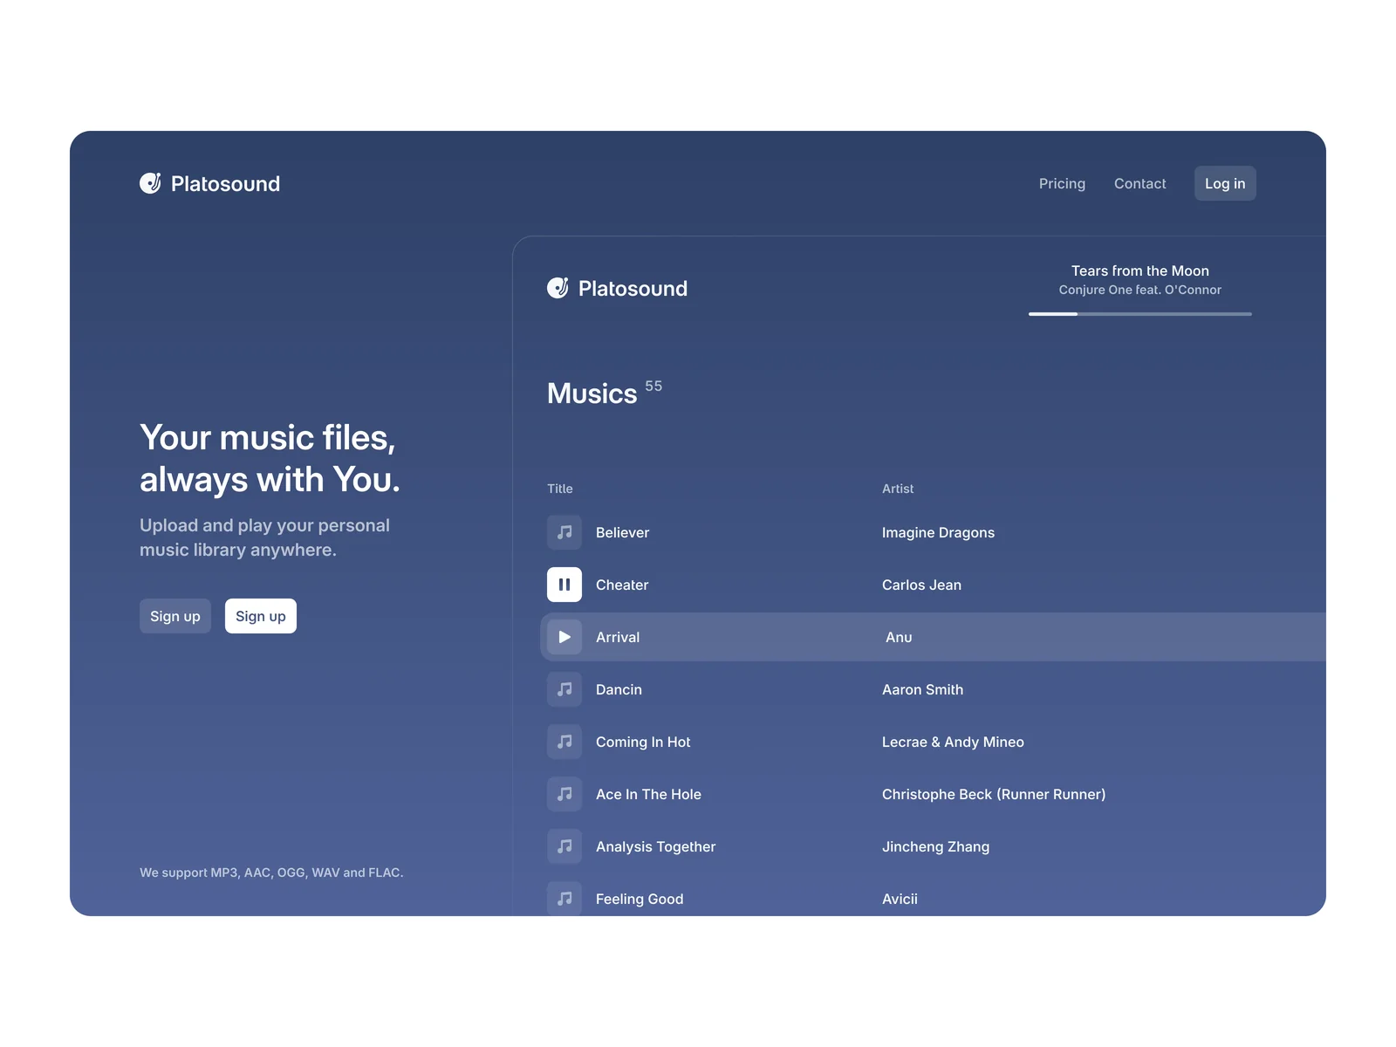Click the music note icon for Dancin
Viewport: 1396px width, 1047px height.
(565, 689)
